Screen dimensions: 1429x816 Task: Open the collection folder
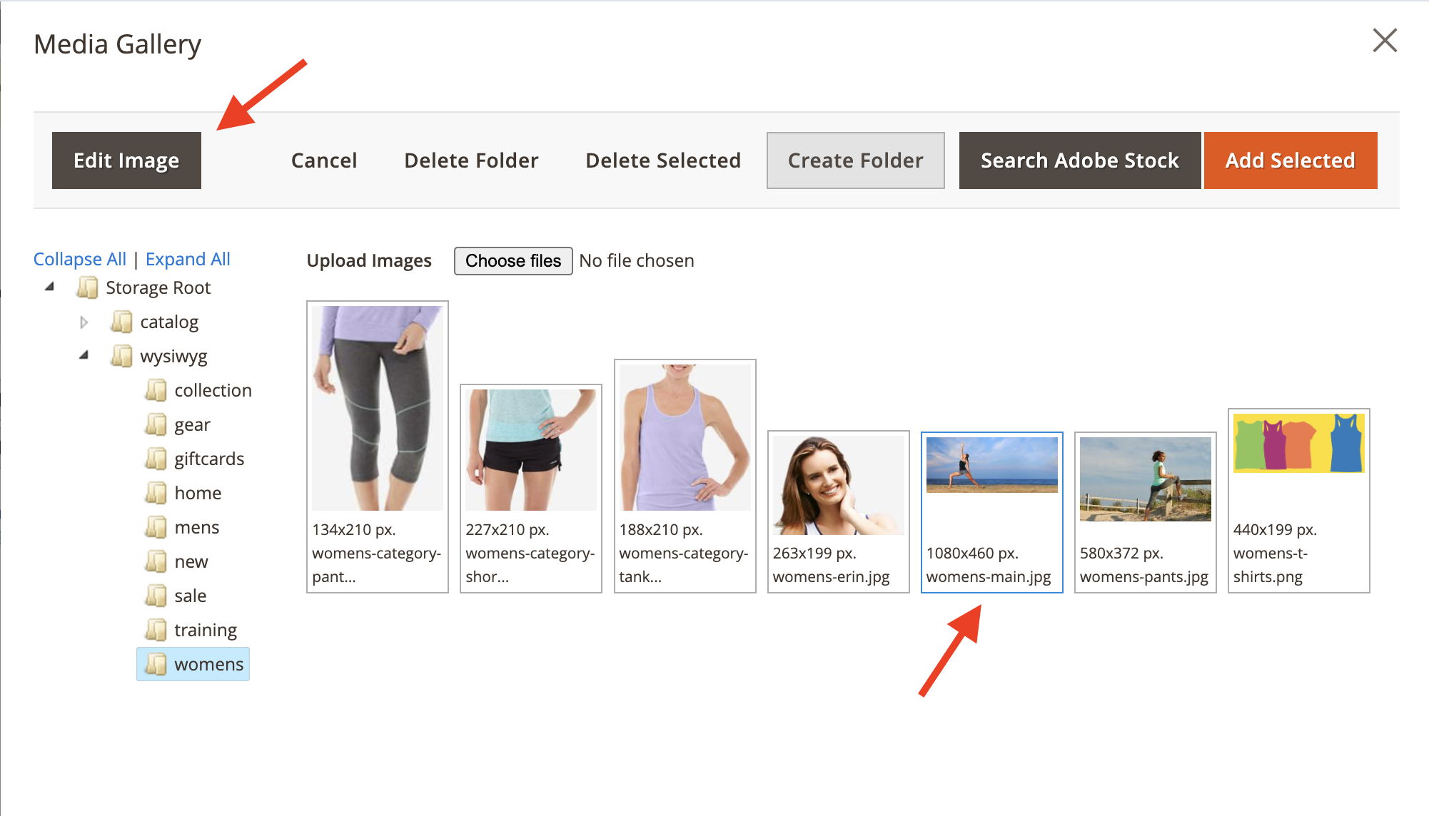click(x=213, y=390)
